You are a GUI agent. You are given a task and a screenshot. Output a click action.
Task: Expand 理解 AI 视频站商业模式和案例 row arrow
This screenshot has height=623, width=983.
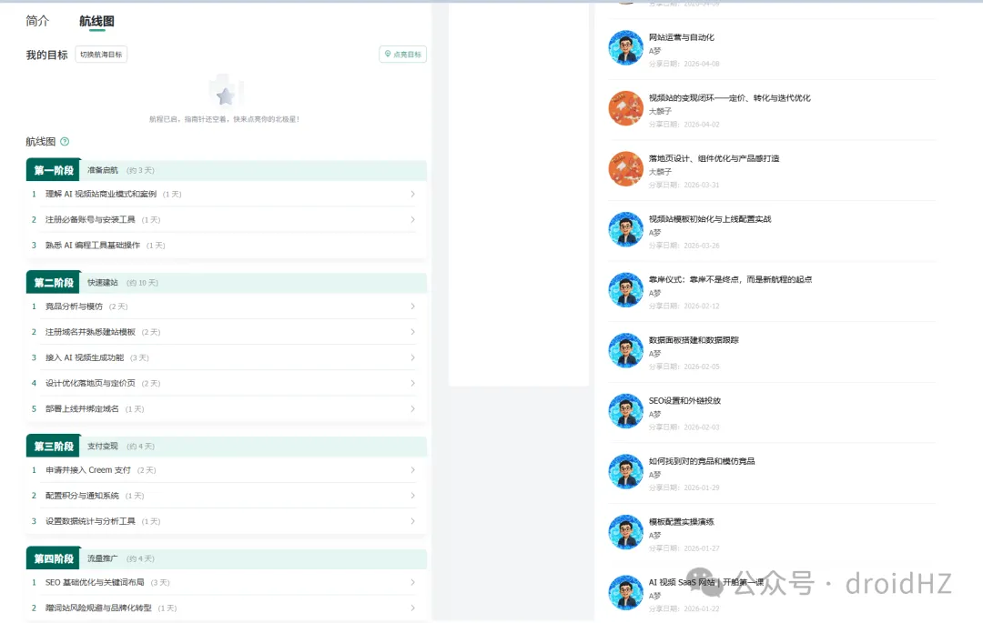[412, 194]
